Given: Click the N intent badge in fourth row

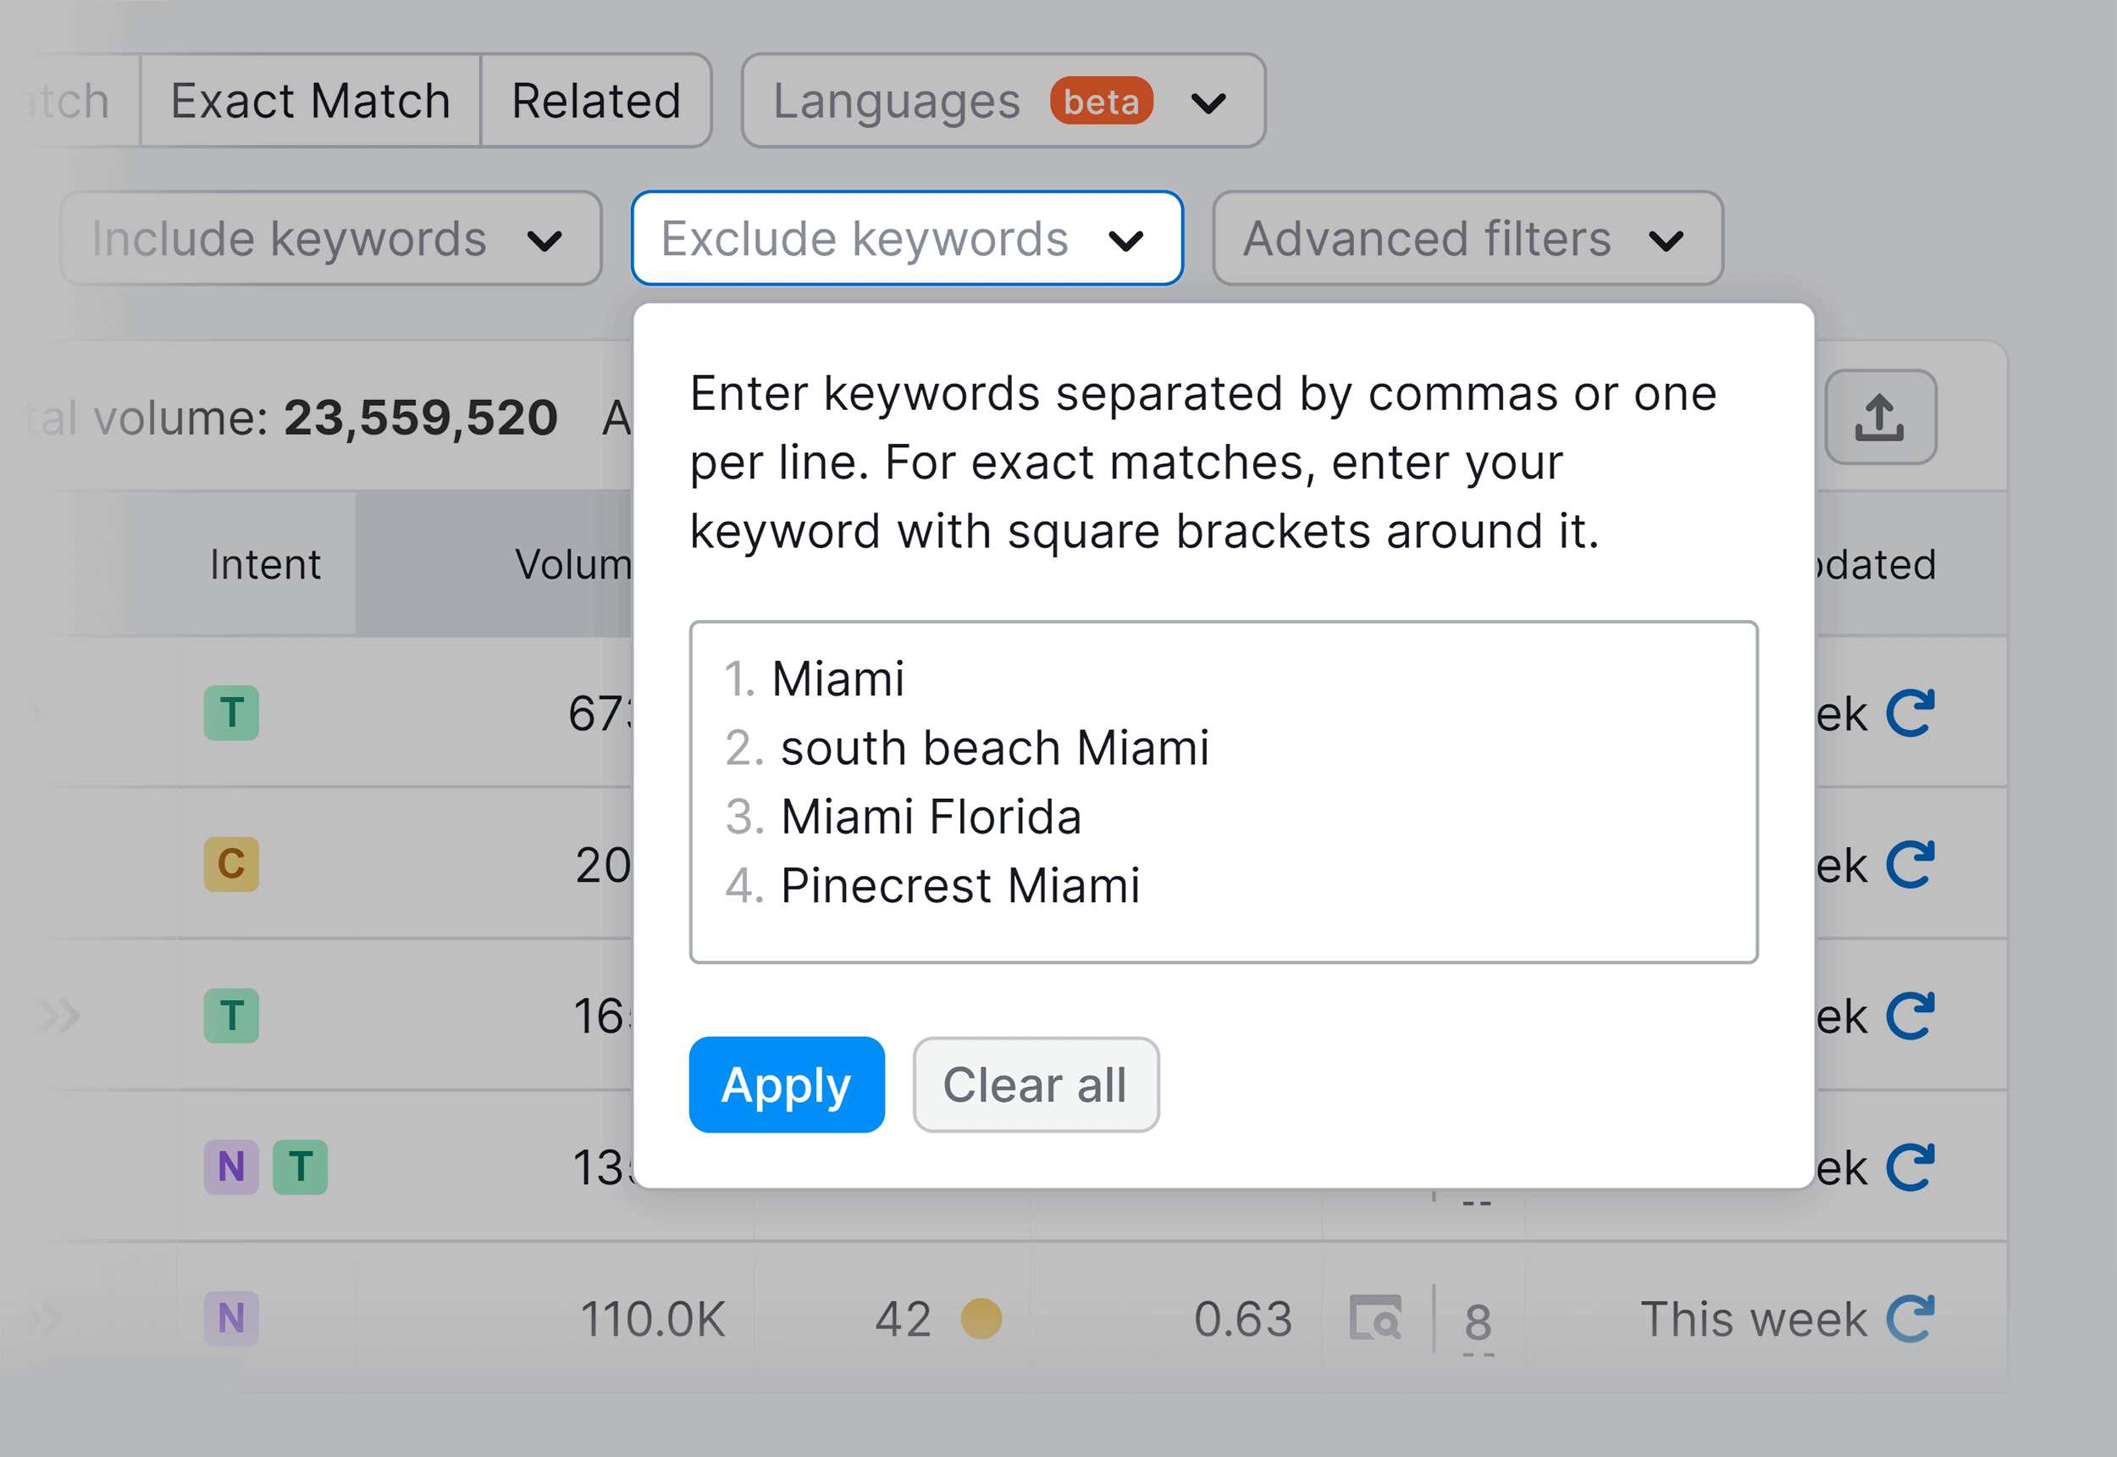Looking at the screenshot, I should (231, 1166).
